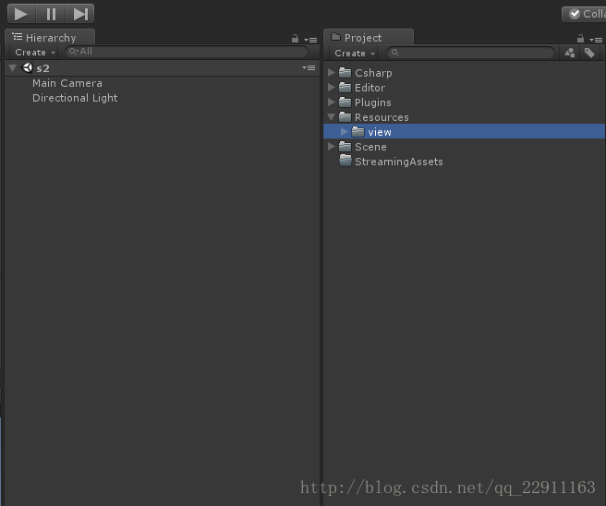Start Play mode with the Play button
The image size is (606, 506).
[x=21, y=14]
